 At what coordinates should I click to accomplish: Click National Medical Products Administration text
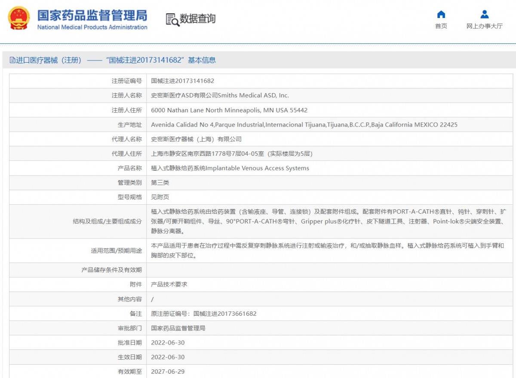(92, 27)
